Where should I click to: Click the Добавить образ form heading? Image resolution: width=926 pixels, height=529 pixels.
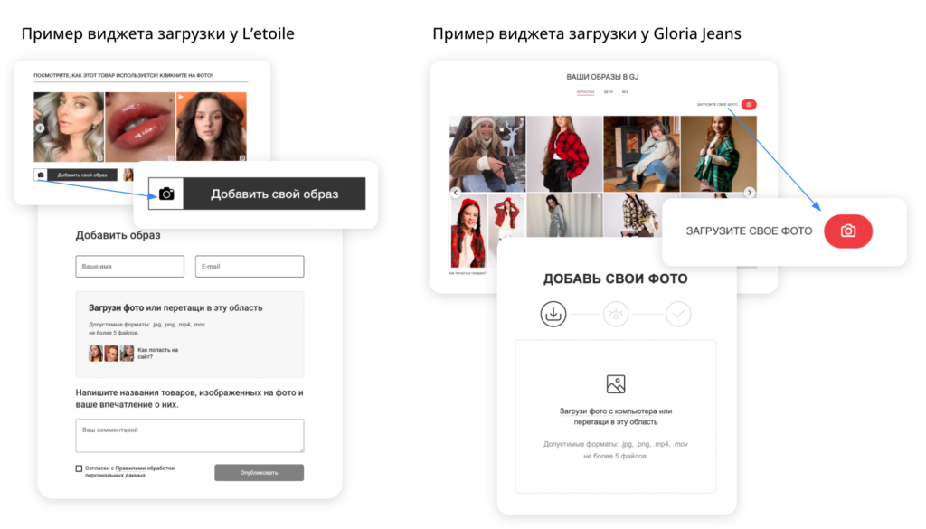point(118,235)
